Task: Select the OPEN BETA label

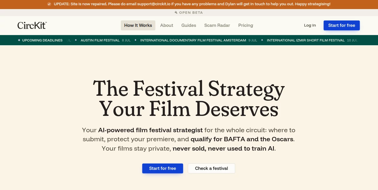Action: pyautogui.click(x=191, y=13)
